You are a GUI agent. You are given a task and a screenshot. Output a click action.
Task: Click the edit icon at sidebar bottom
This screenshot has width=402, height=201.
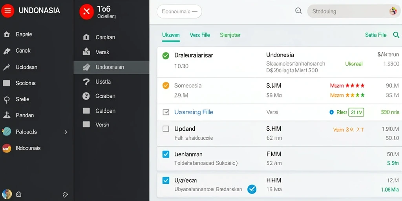(65, 194)
